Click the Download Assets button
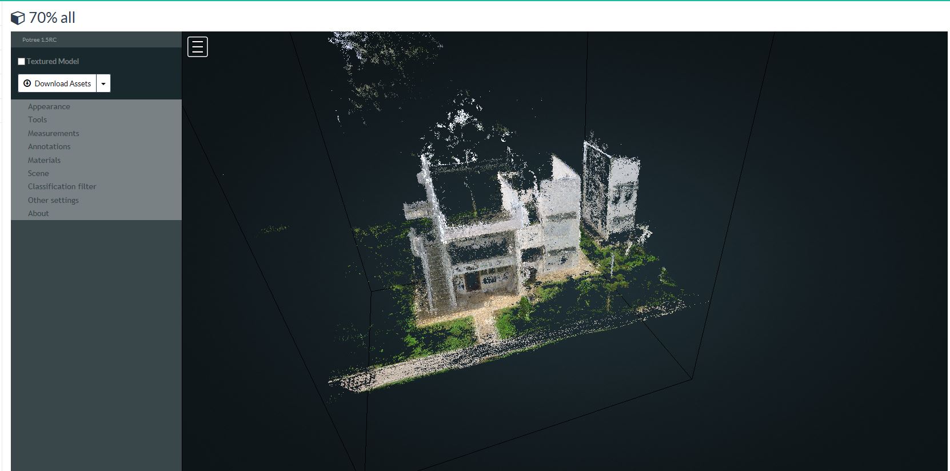950x471 pixels. (x=57, y=83)
